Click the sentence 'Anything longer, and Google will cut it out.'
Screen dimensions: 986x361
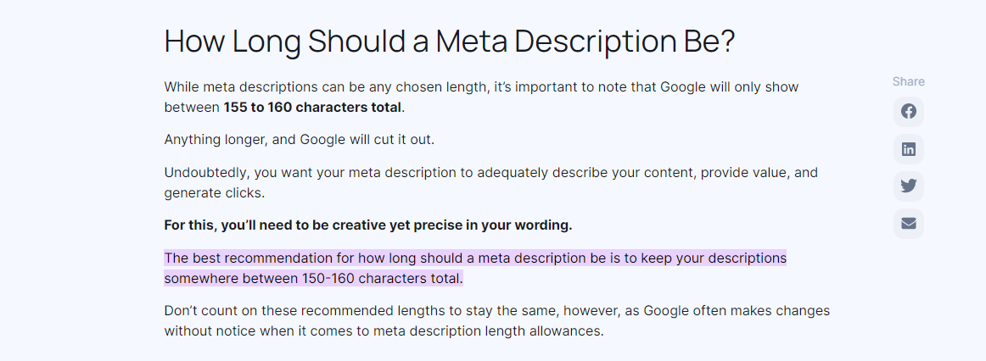coord(300,139)
